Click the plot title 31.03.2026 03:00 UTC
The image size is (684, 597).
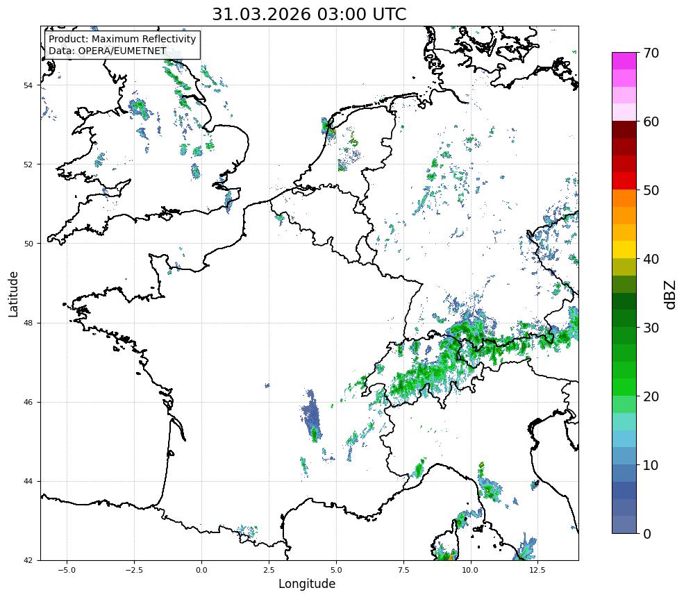(x=309, y=14)
